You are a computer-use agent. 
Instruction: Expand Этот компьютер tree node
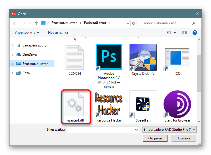13,64
